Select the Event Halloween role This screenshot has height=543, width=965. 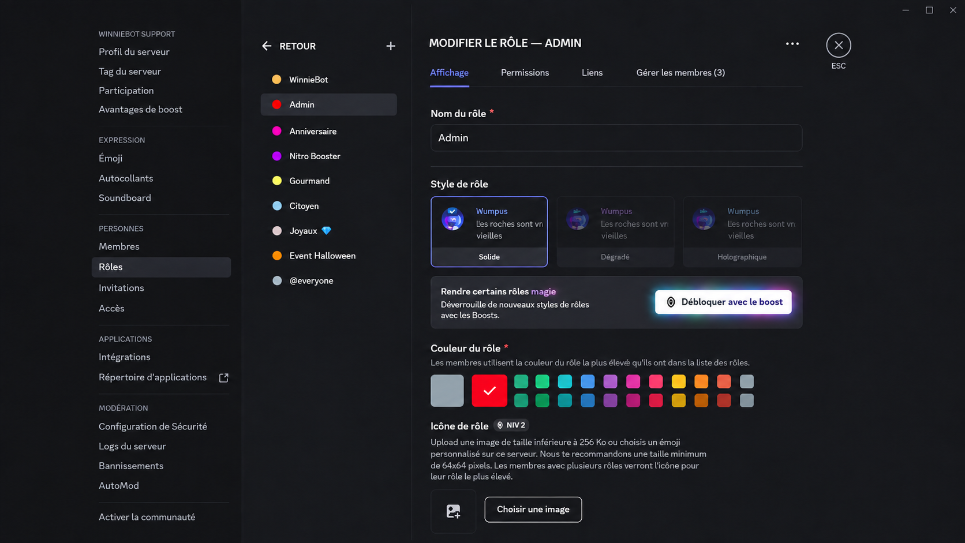pyautogui.click(x=328, y=256)
